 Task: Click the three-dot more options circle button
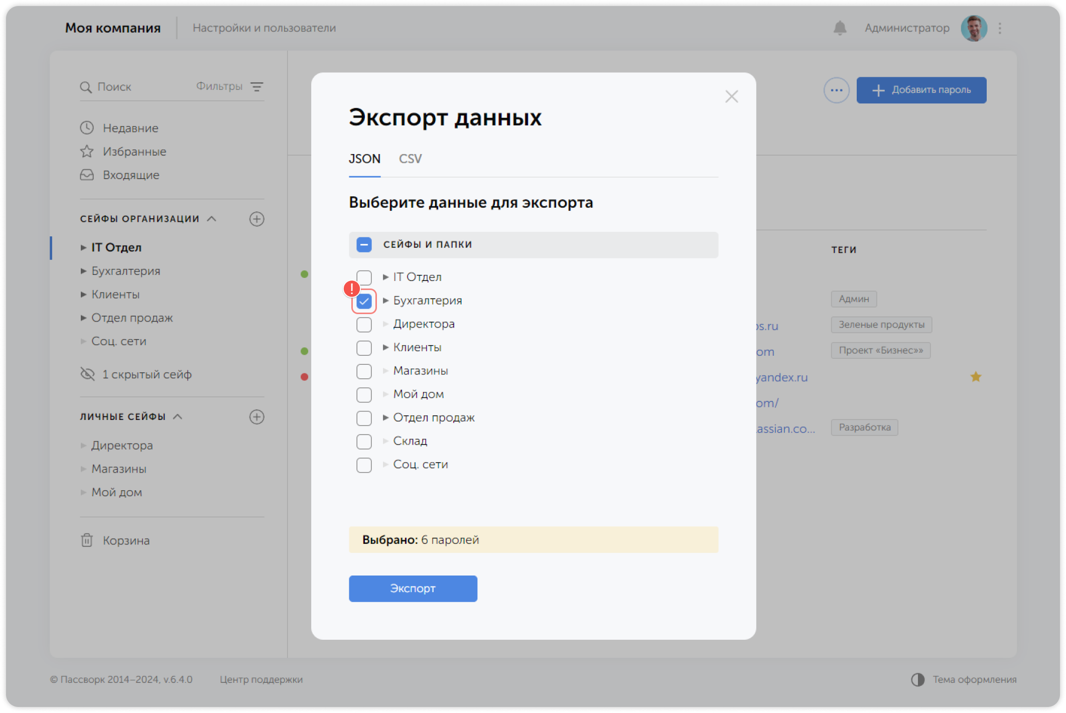[x=836, y=90]
